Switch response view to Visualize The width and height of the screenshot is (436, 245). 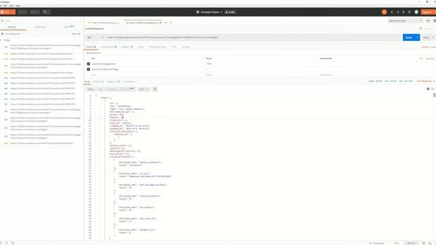pos(127,89)
